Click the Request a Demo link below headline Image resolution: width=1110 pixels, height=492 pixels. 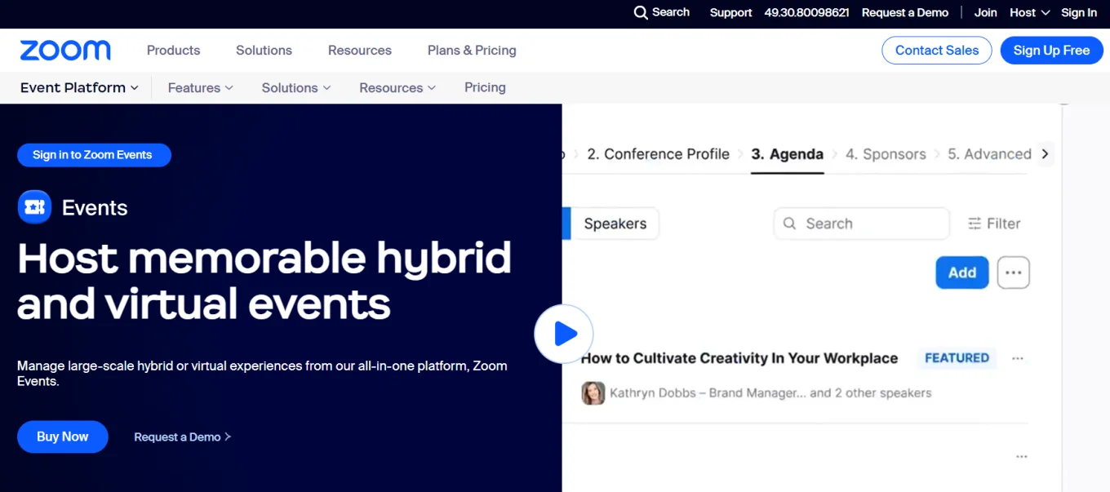tap(183, 437)
